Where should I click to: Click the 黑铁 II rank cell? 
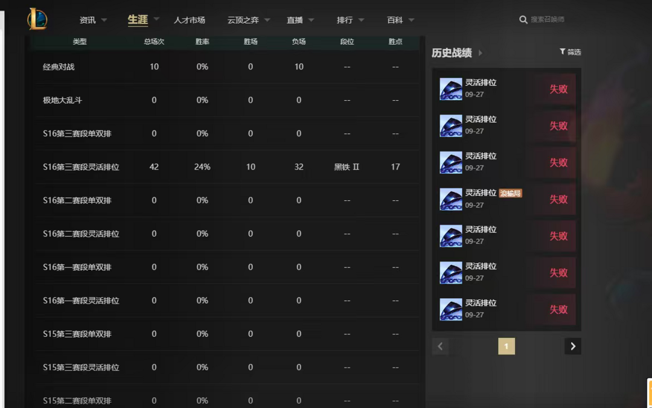[347, 167]
